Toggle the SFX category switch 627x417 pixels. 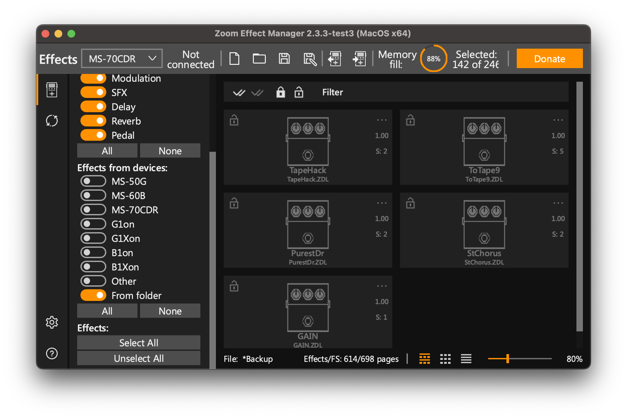coord(93,92)
